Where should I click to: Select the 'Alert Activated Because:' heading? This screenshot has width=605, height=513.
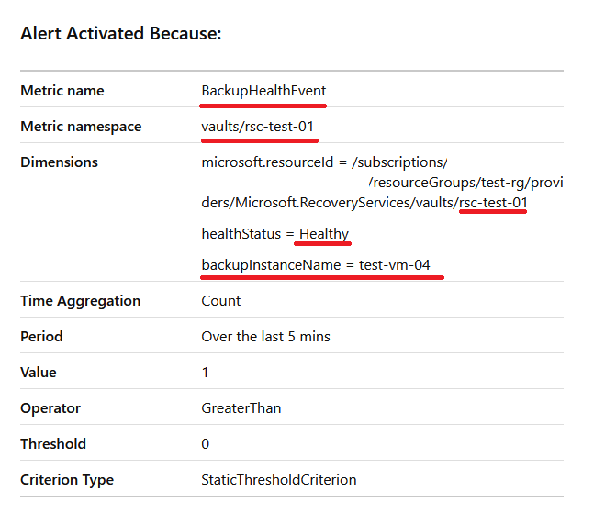click(x=121, y=33)
